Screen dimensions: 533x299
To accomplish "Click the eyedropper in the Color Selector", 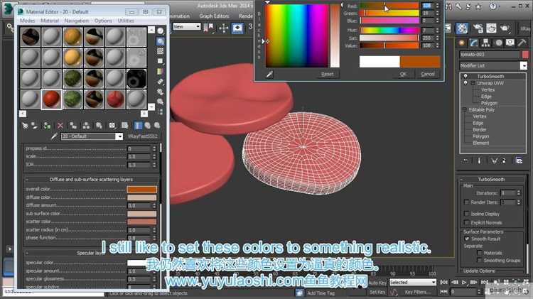I will pos(269,74).
